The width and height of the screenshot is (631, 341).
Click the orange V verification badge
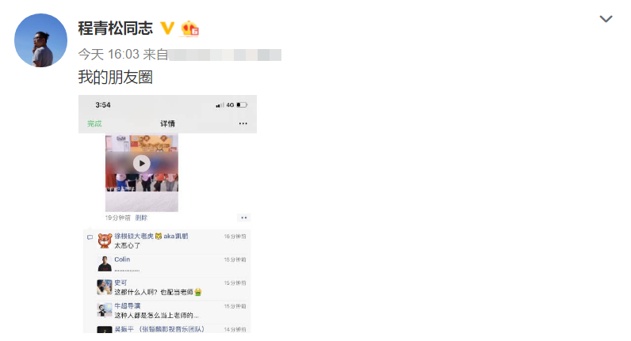pos(167,28)
